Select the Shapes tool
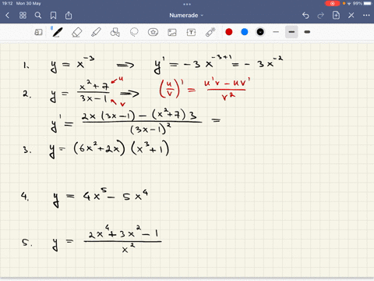This screenshot has width=374, height=281. click(115, 32)
